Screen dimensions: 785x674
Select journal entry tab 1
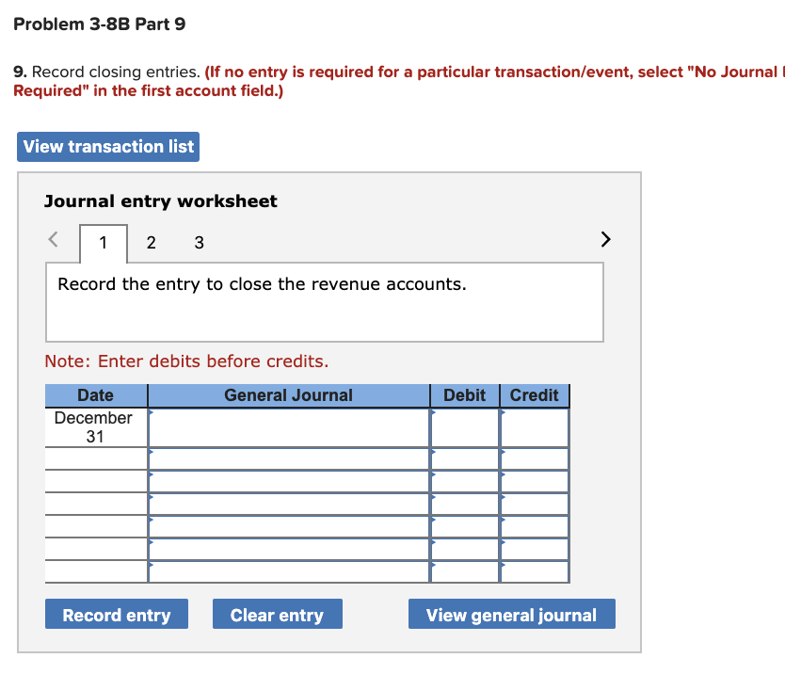[103, 242]
